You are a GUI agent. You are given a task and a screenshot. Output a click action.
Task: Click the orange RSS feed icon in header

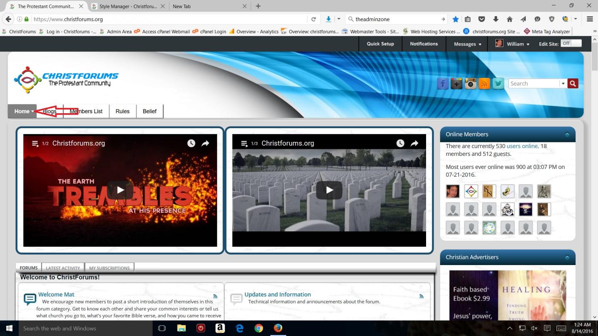(x=484, y=84)
